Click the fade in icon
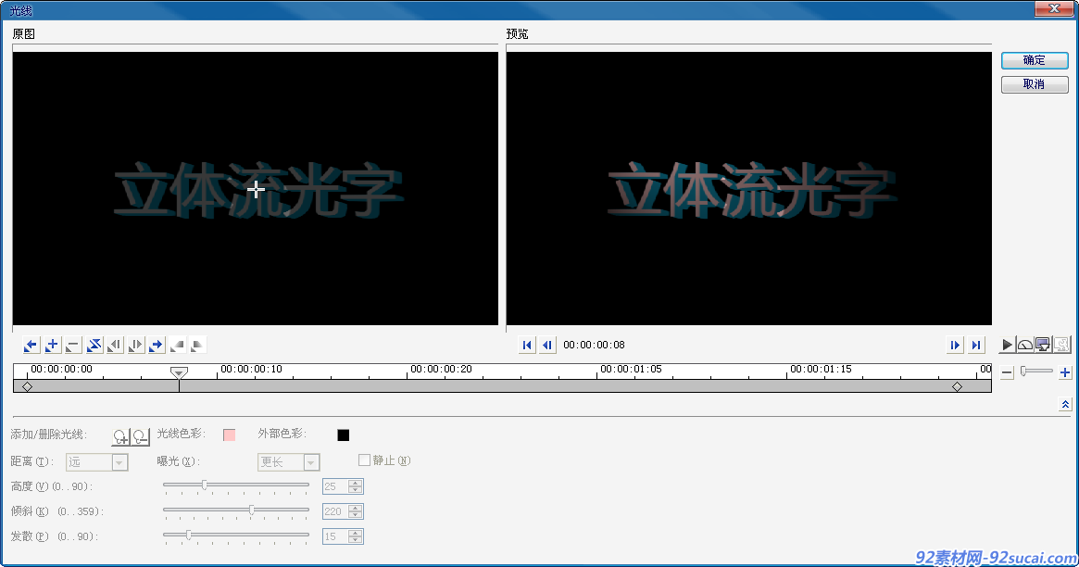 (178, 346)
